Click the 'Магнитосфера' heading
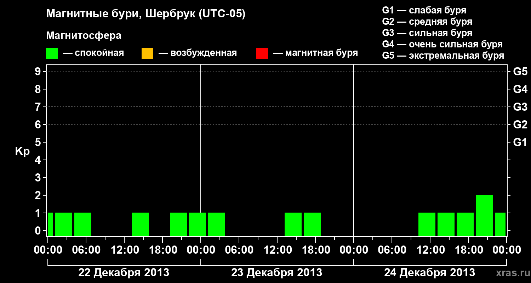Image resolution: width=531 pixels, height=283 pixels. [x=84, y=36]
